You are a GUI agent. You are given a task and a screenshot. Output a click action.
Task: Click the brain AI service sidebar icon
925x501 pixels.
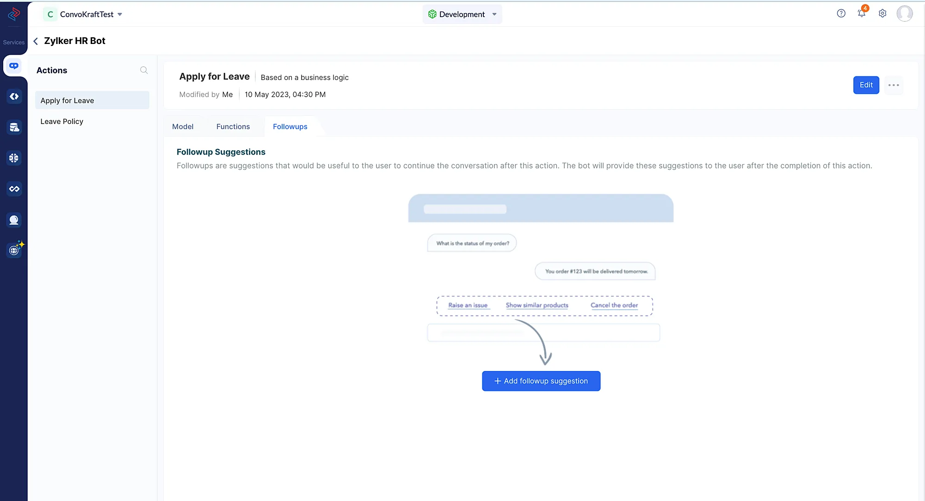point(14,158)
